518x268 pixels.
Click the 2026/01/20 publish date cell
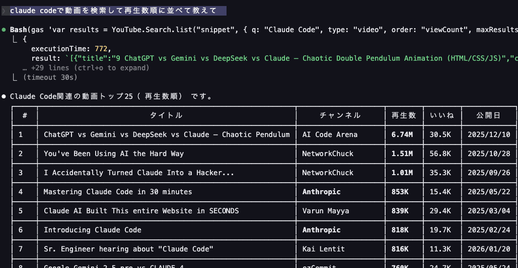(x=488, y=249)
